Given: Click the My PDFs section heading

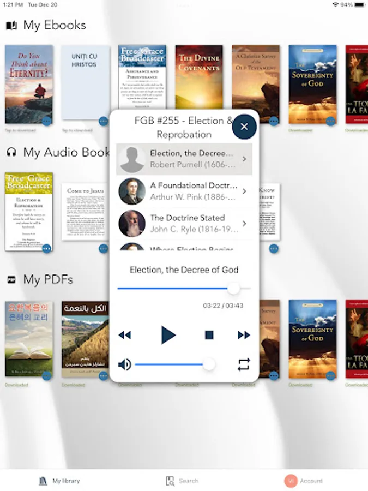Looking at the screenshot, I should click(x=48, y=280).
